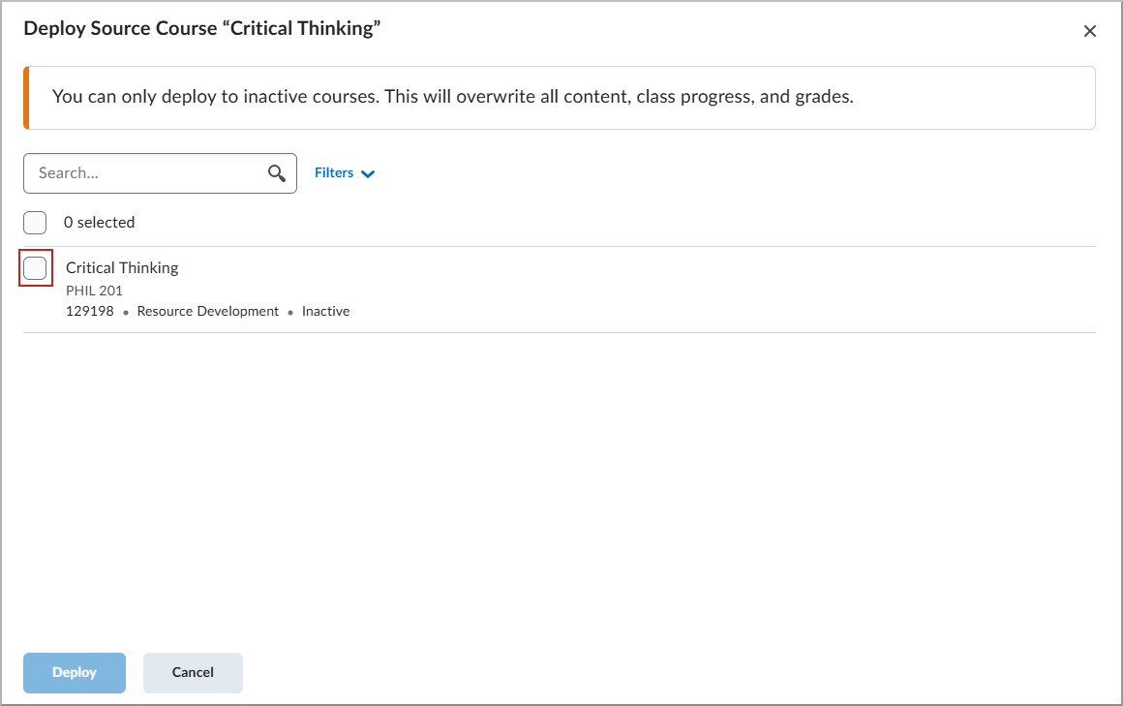
Task: Close the Deploy Source Course dialog
Action: point(1089,31)
